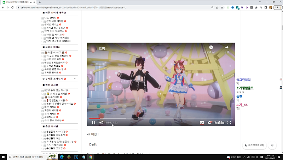Open the Windows Start menu
The image size is (283, 160).
pos(3,157)
